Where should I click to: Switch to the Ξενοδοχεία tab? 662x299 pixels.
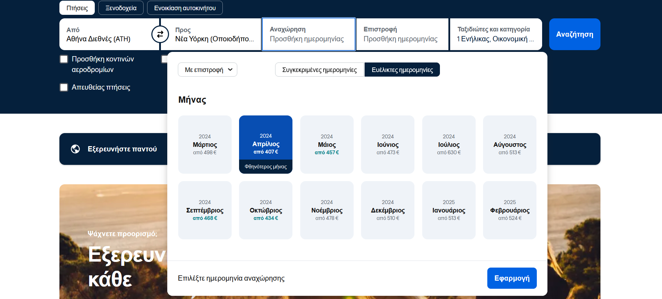point(121,8)
